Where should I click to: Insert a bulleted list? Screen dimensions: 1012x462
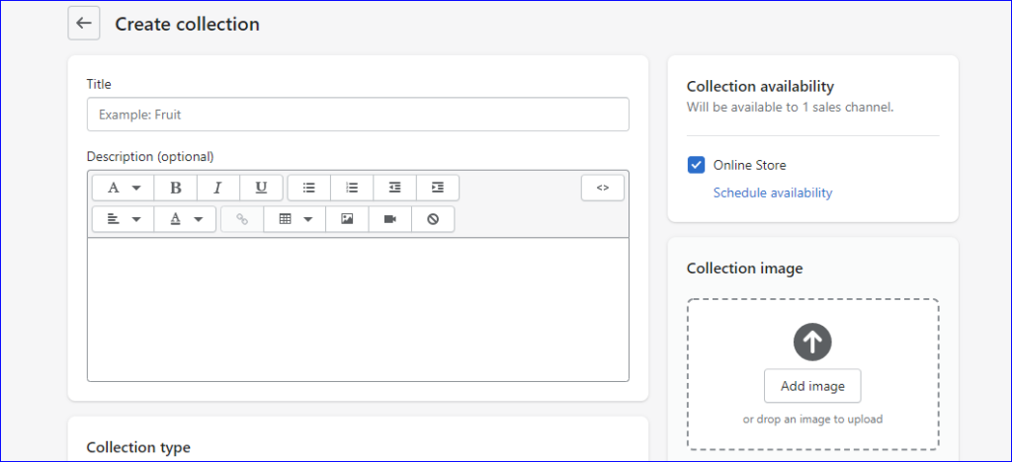pos(309,188)
